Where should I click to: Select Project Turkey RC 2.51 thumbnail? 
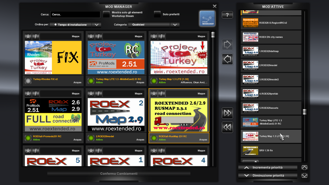[x=116, y=58]
